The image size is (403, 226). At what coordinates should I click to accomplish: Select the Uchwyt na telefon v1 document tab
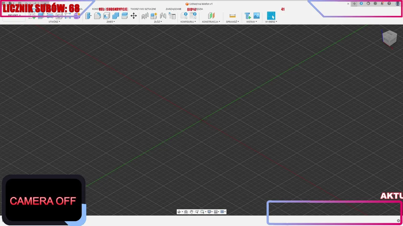coord(199,4)
